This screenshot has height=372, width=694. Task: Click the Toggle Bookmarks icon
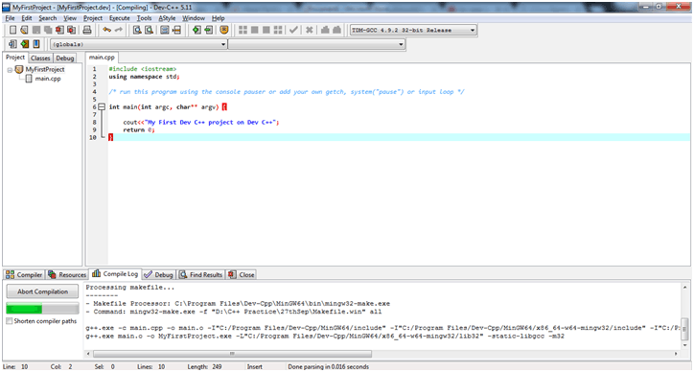(x=24, y=44)
